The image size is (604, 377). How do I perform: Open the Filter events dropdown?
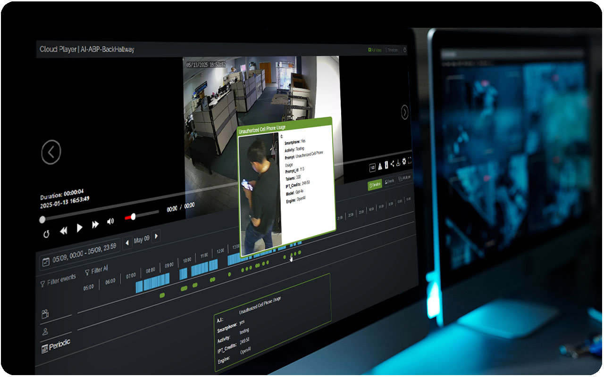point(57,280)
